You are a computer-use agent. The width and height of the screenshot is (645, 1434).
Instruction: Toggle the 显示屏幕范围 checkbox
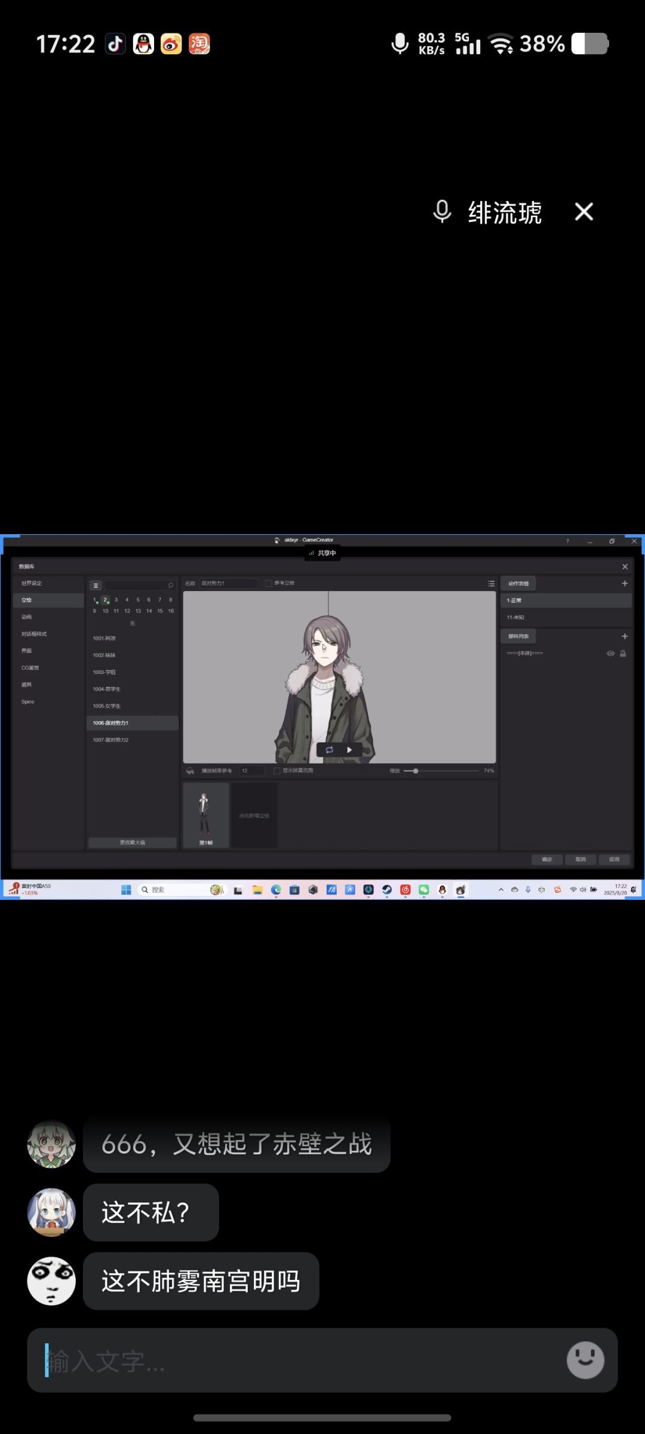(277, 771)
